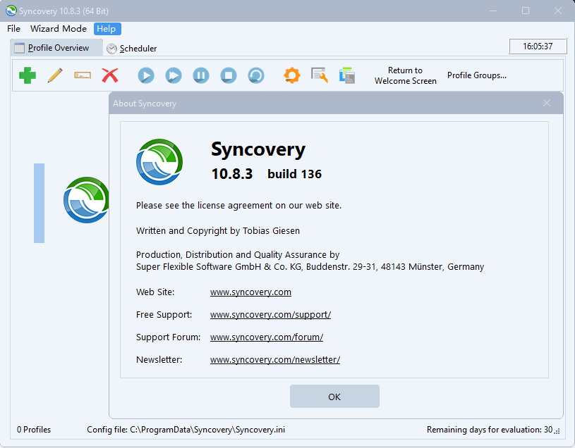
Task: Click the Syncovery logo behind the dialog
Action: tap(86, 200)
